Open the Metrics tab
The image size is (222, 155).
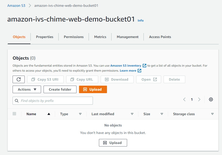click(x=100, y=37)
